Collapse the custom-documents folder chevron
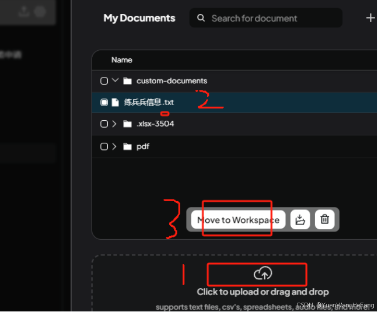Viewport: 378px width, 312px height. click(x=116, y=80)
